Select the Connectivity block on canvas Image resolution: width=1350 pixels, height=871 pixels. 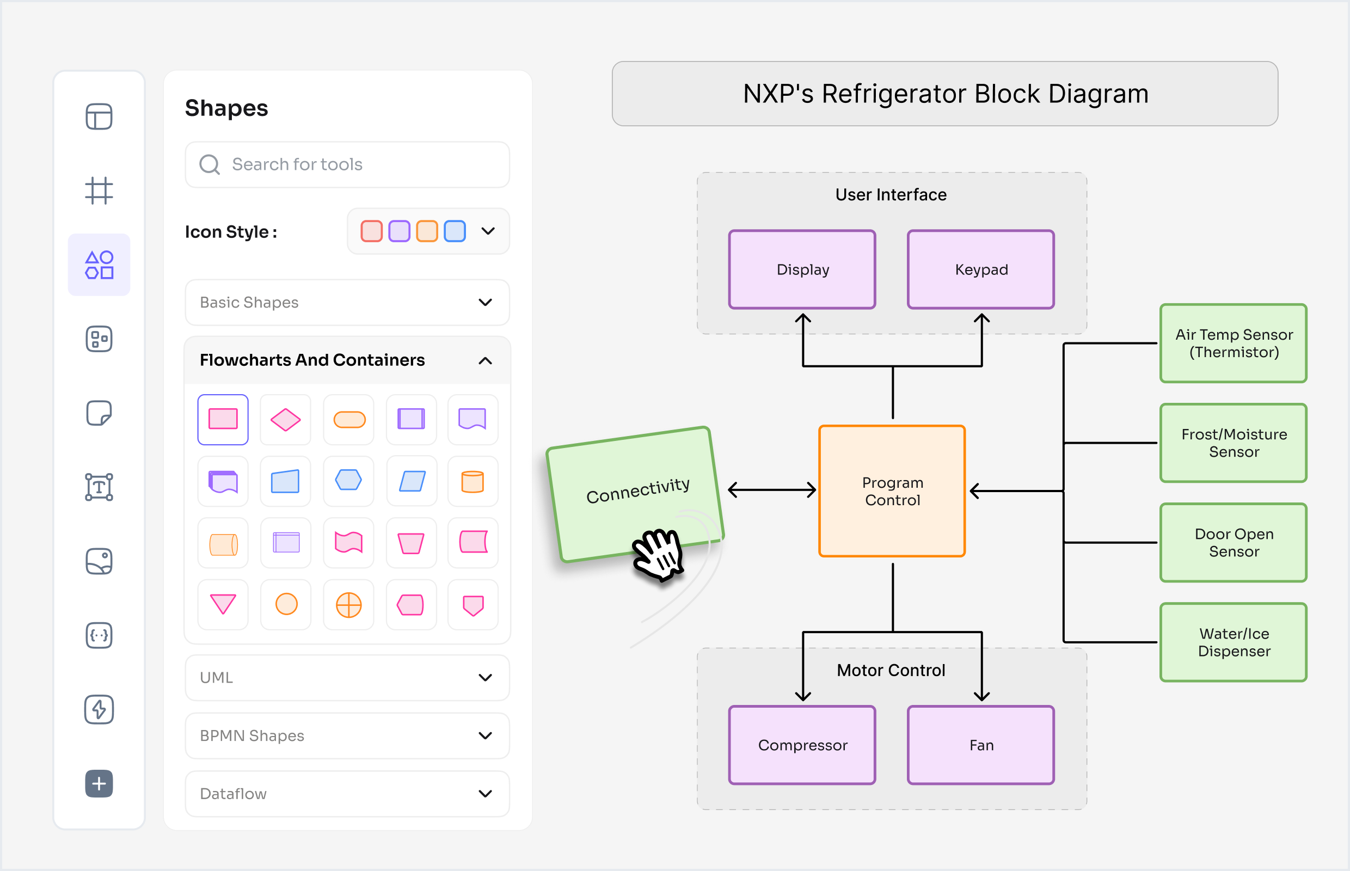tap(635, 494)
